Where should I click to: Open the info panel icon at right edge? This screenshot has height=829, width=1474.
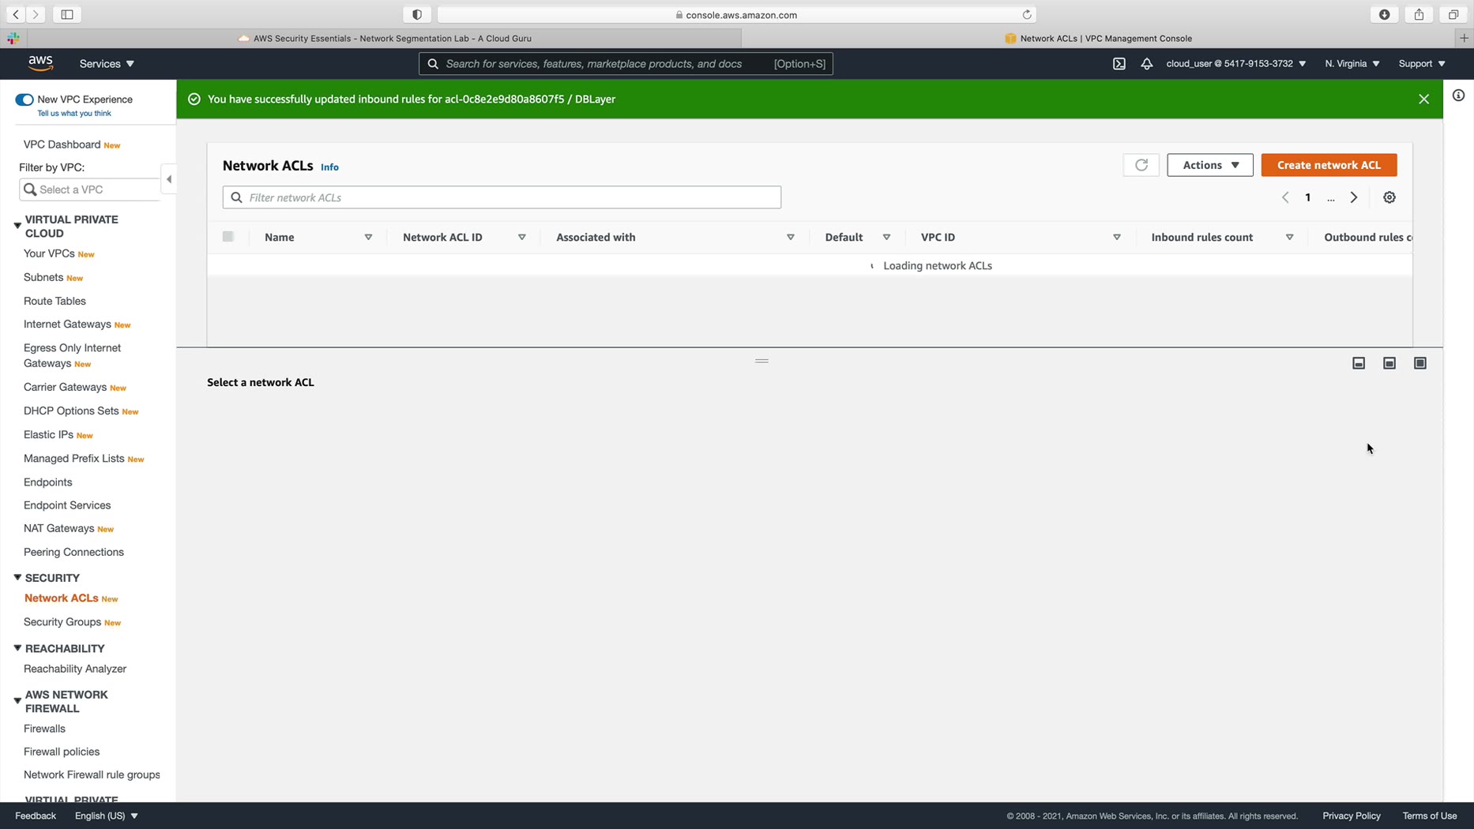1458,96
